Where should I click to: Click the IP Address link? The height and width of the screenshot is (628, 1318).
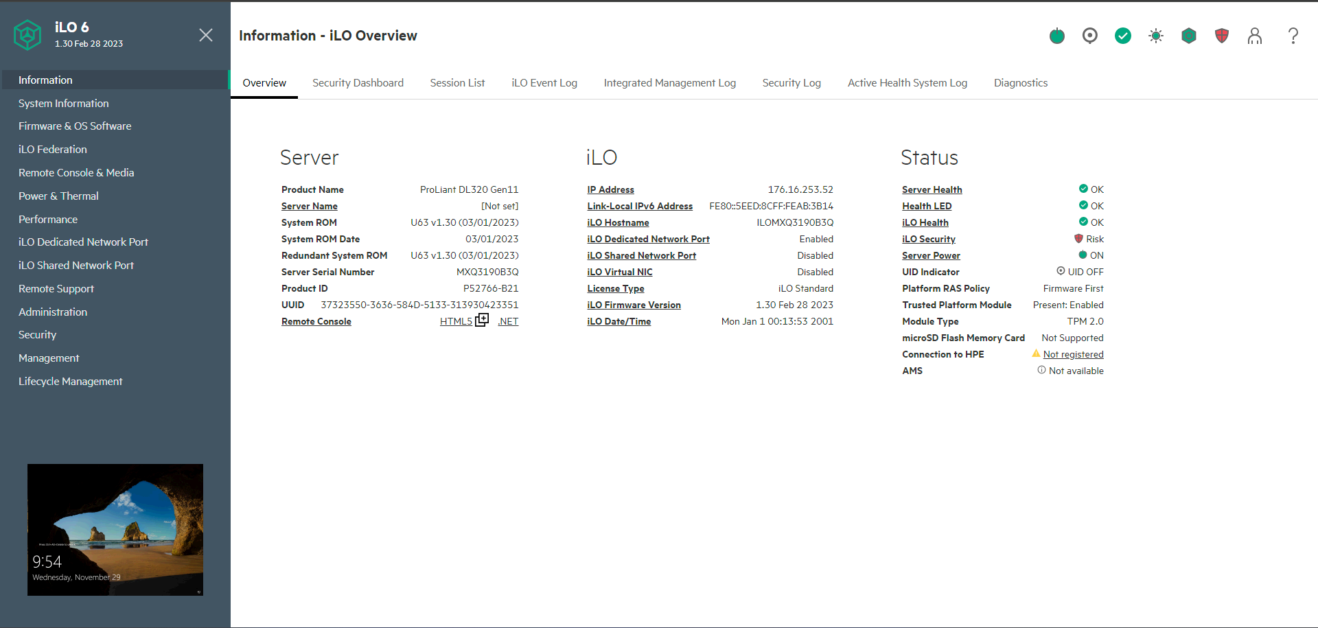610,189
